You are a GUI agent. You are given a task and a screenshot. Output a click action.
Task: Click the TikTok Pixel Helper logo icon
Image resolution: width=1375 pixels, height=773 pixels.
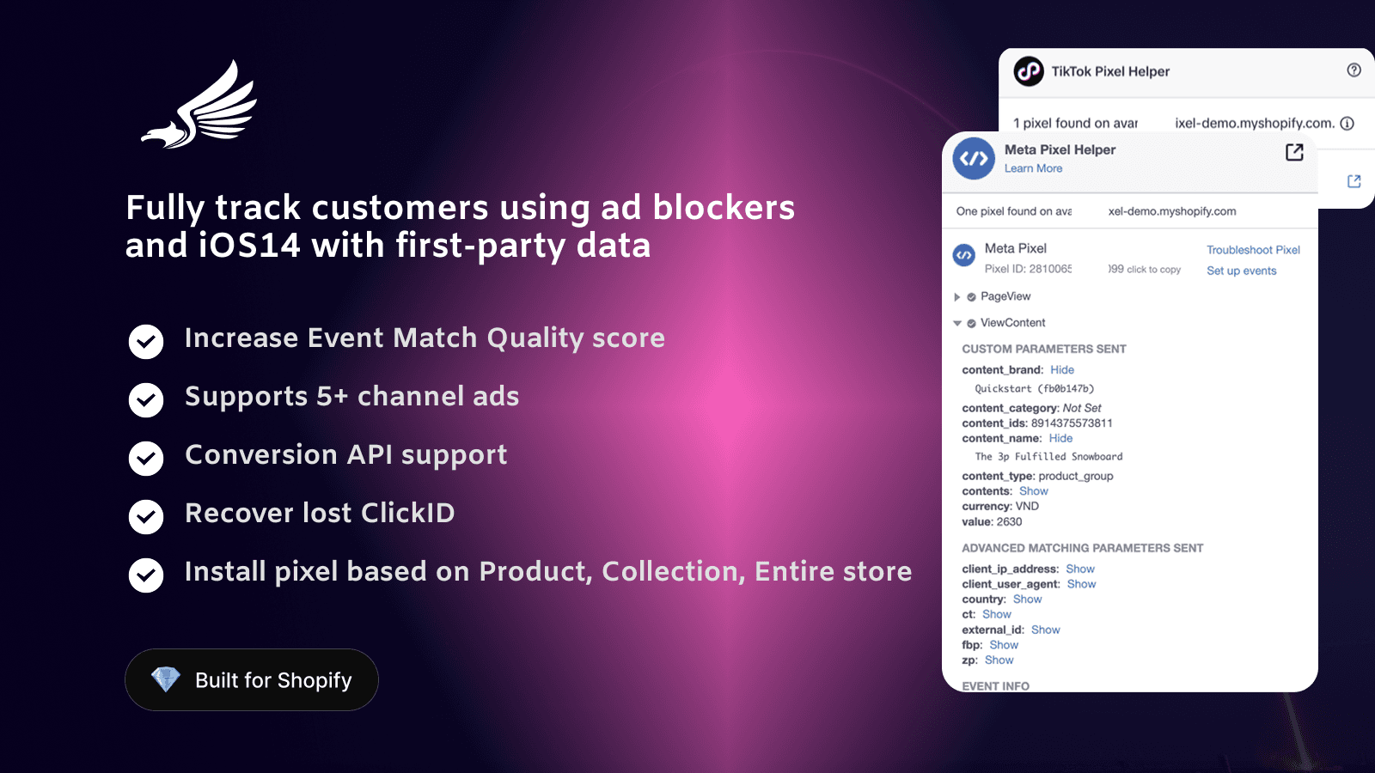point(1029,71)
